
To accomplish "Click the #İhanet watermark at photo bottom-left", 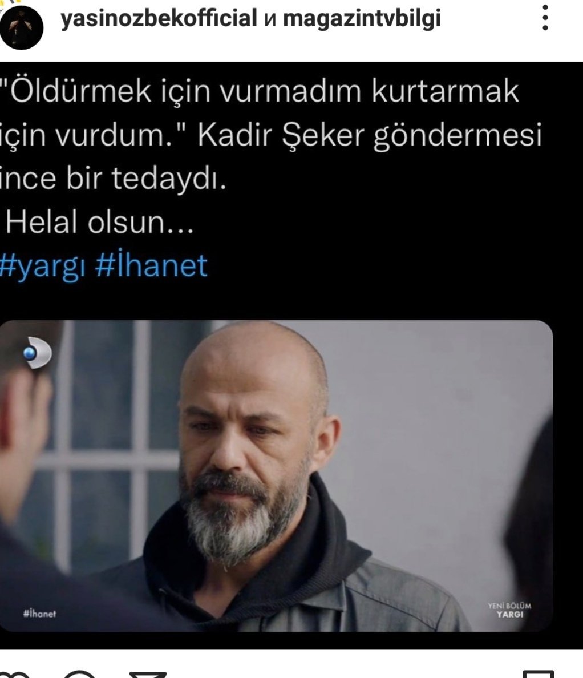I will click(39, 613).
